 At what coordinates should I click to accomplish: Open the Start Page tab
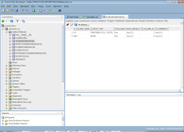point(73,17)
